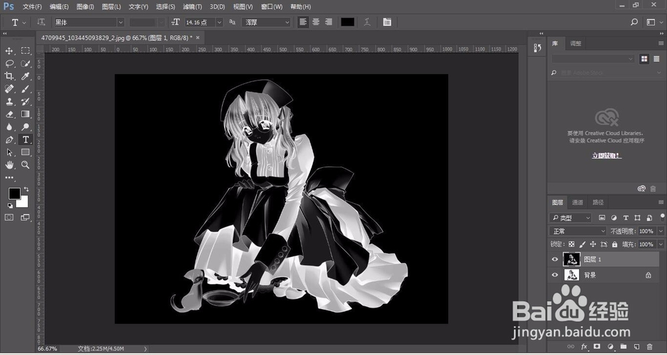The width and height of the screenshot is (667, 355).
Task: Switch to the 路径 tab
Action: click(x=598, y=202)
